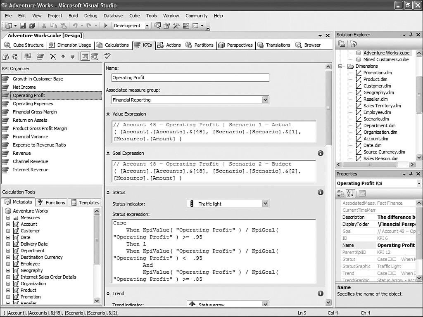Select Mined Customers.cube in Solution Explorer
This screenshot has height=317, width=423.
tap(386, 59)
